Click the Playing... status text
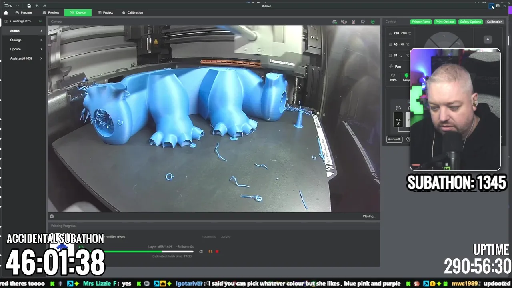The width and height of the screenshot is (512, 288). click(369, 216)
